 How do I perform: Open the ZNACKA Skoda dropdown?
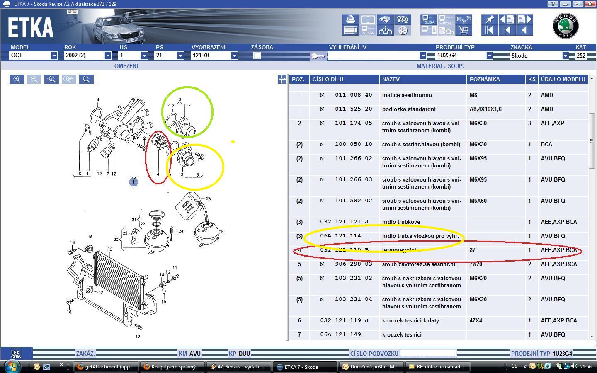pyautogui.click(x=565, y=56)
